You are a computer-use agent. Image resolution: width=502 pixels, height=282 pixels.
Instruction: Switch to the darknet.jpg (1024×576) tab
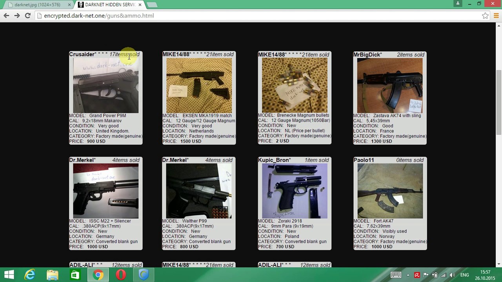coord(37,5)
